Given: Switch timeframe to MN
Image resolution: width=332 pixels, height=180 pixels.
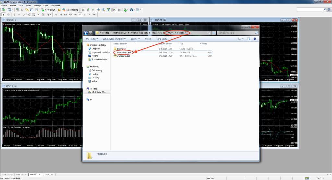Looking at the screenshot, I should click(95, 15).
